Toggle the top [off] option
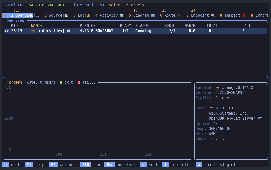Screen dimensions: 271x170 (176, 165)
